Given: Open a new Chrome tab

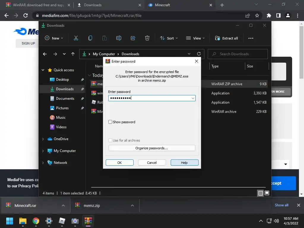Looking at the screenshot, I should (x=222, y=5).
